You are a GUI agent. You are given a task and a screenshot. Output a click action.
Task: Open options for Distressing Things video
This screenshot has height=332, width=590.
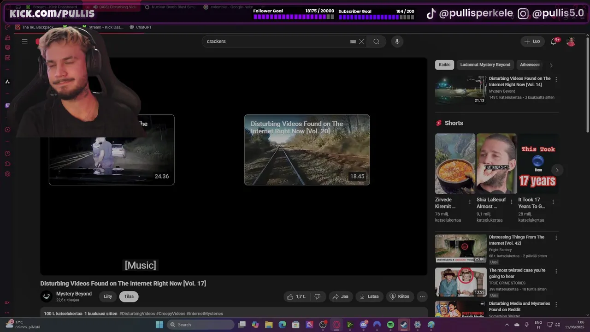tap(556, 238)
